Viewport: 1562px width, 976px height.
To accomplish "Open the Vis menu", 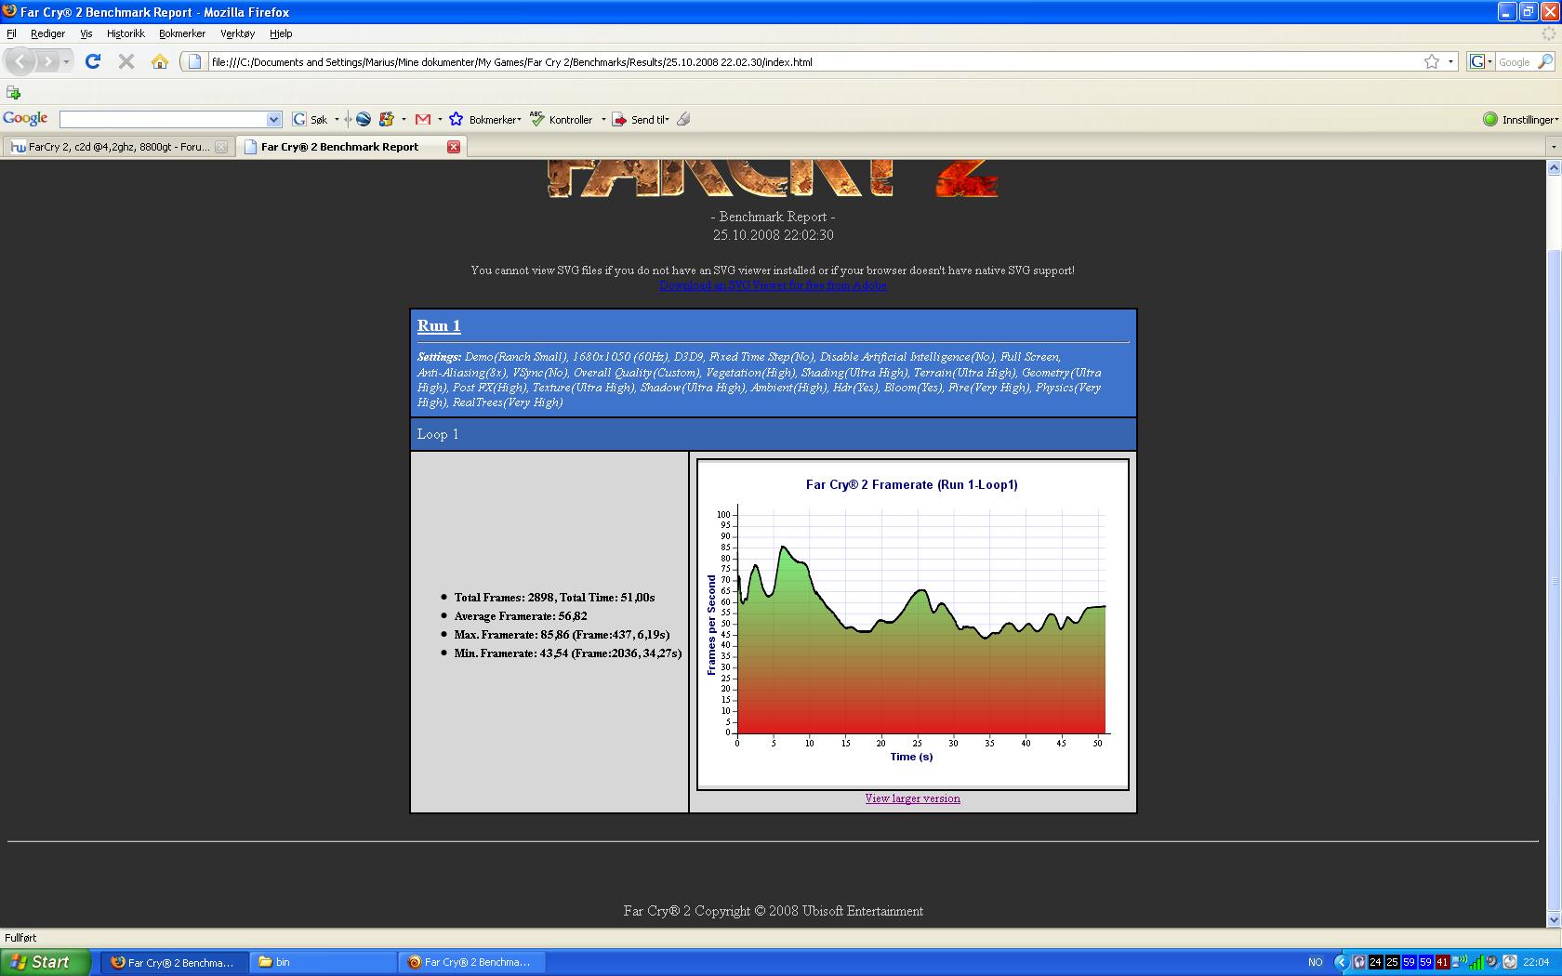I will coord(86,33).
